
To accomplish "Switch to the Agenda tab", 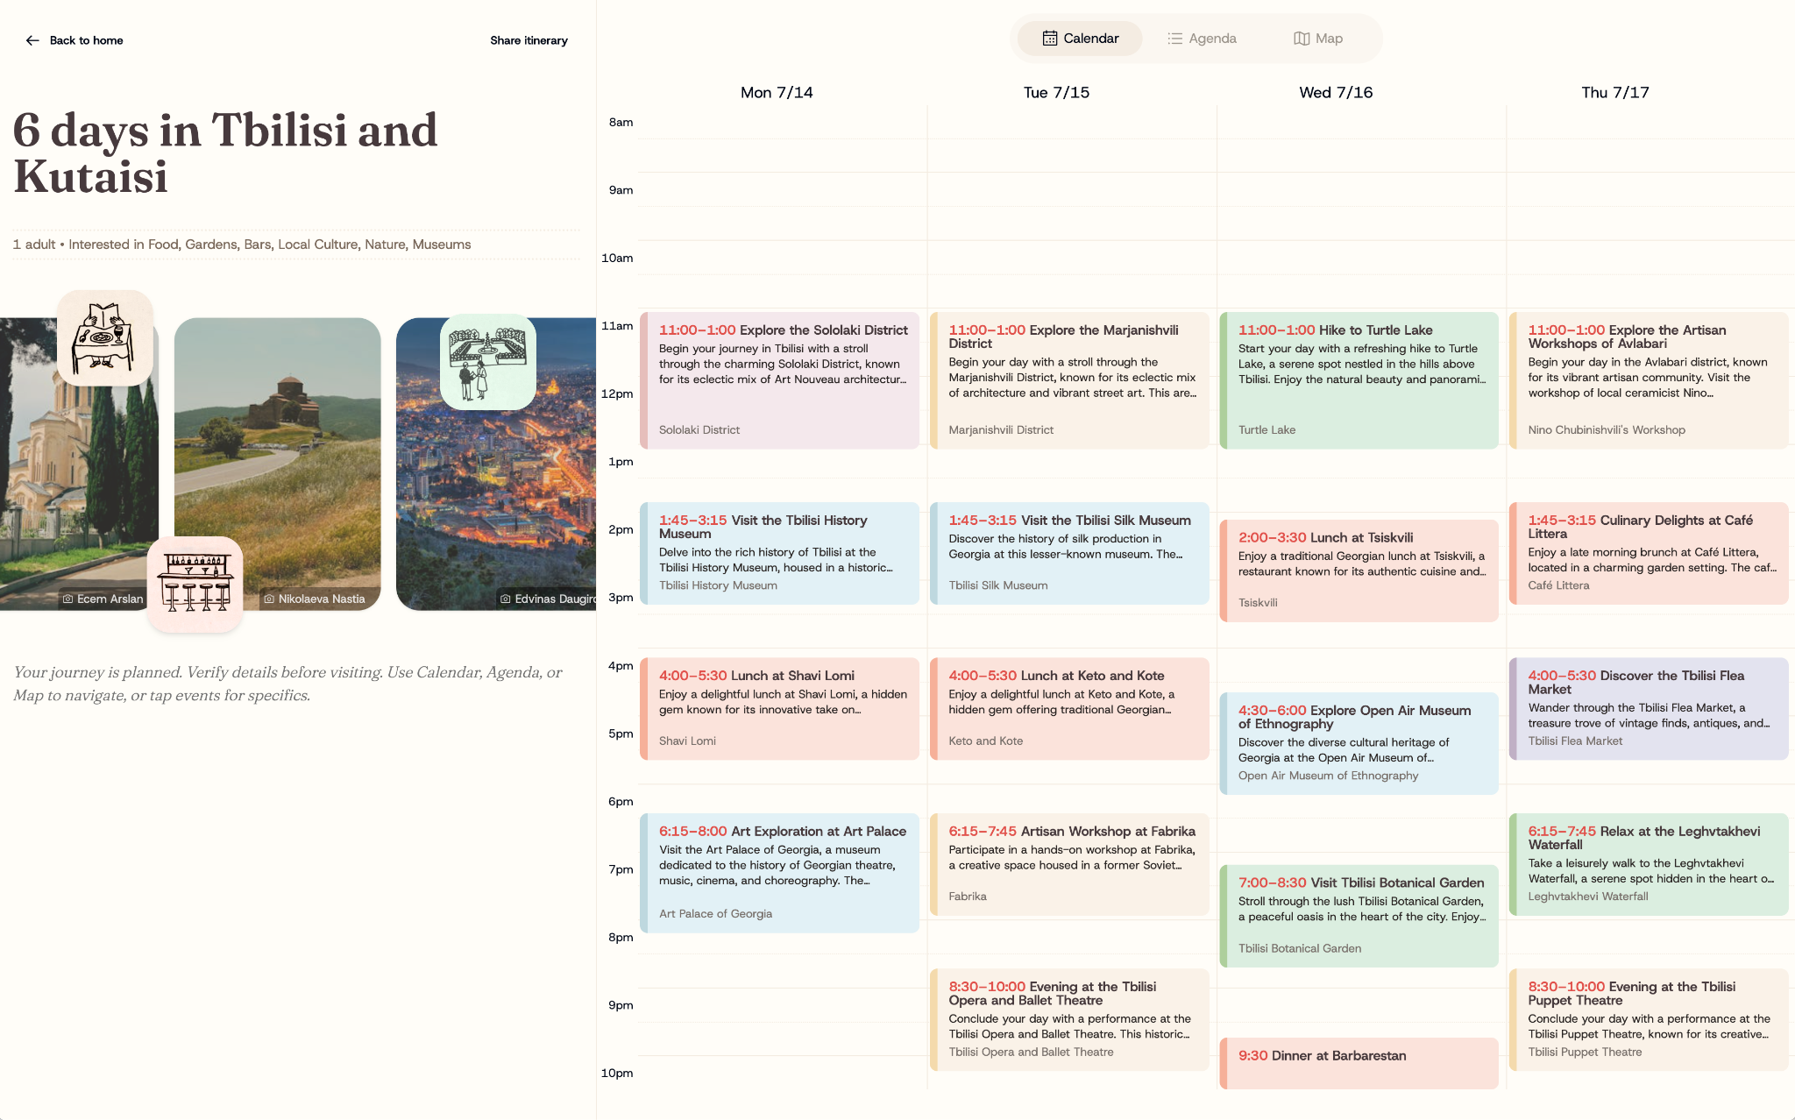I will click(1202, 39).
